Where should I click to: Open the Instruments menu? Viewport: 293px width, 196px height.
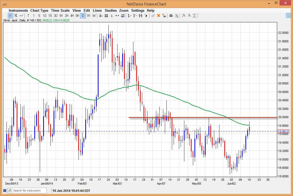[18, 10]
